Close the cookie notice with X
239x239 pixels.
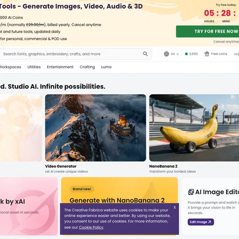[174, 207]
